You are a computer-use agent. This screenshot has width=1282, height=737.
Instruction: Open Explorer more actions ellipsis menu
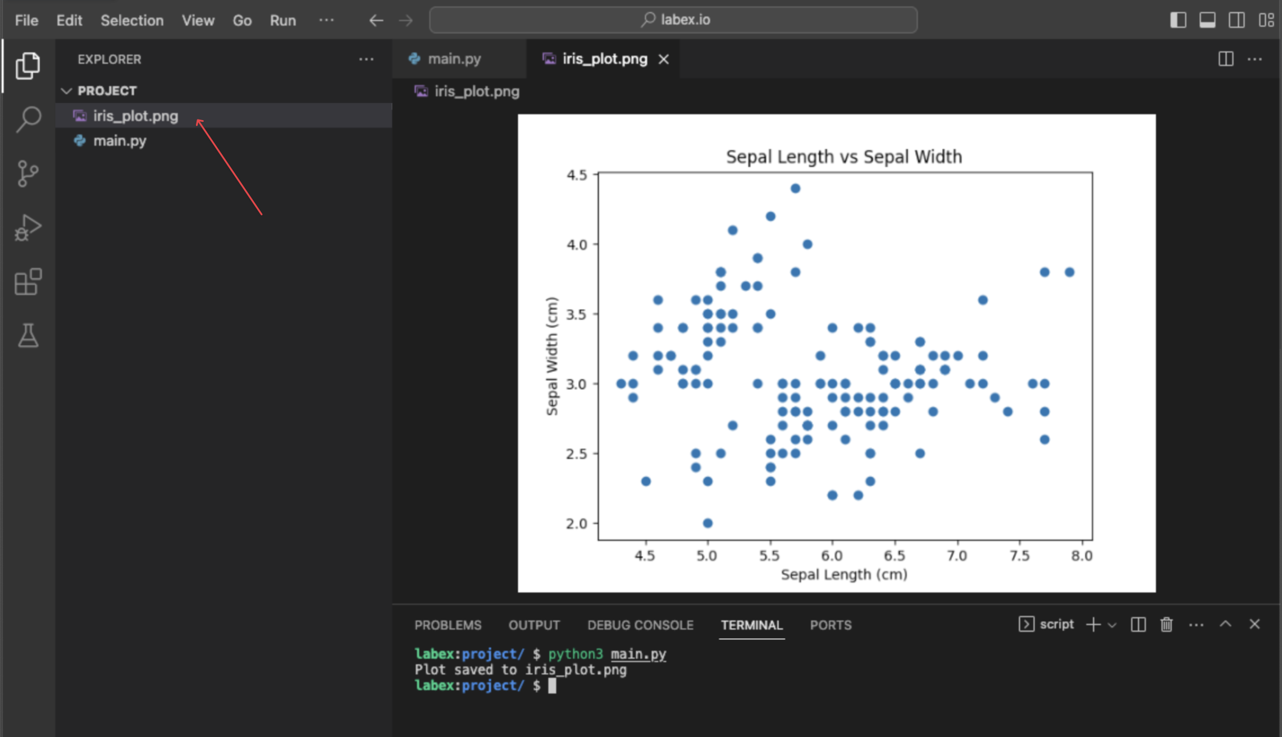tap(366, 59)
